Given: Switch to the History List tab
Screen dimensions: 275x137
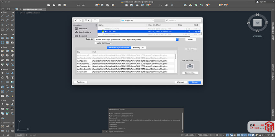Looking at the screenshot, I should (x=139, y=48).
